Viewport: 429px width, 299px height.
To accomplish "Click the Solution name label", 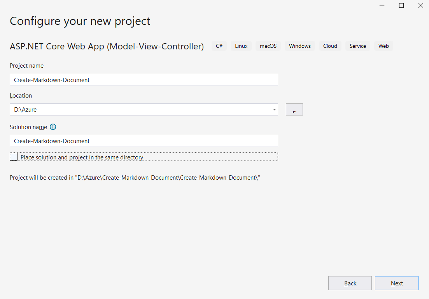I will pyautogui.click(x=28, y=127).
